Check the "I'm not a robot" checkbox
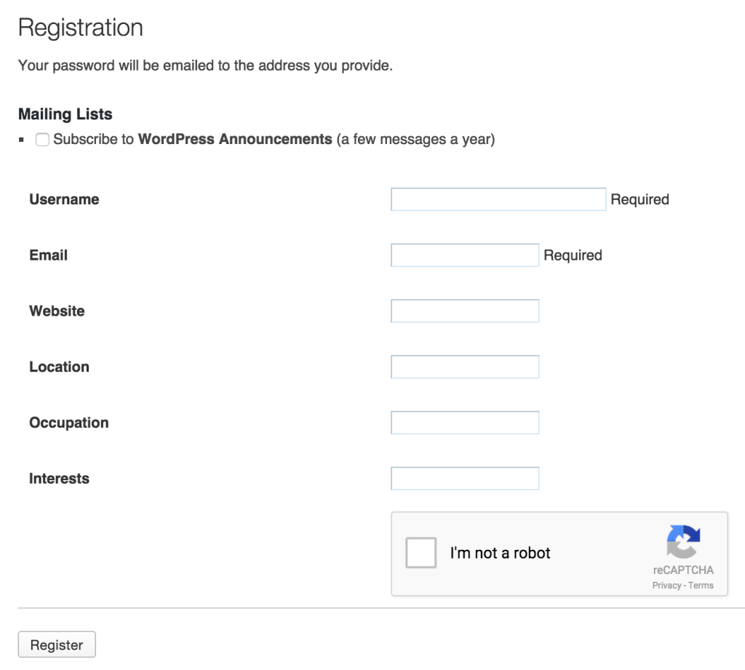The height and width of the screenshot is (670, 745). click(x=421, y=553)
